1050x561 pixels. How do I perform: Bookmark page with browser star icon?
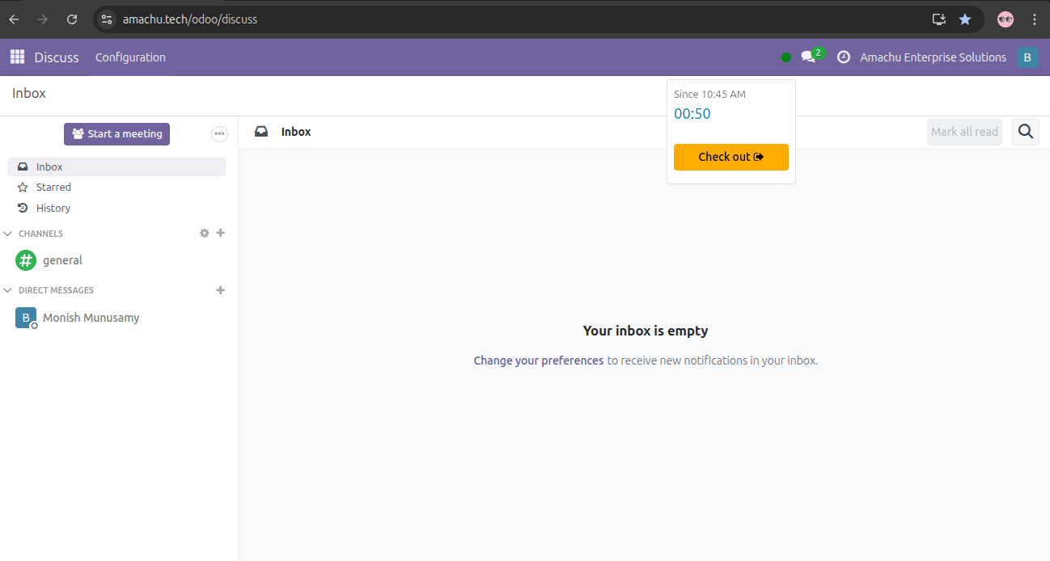pyautogui.click(x=964, y=19)
